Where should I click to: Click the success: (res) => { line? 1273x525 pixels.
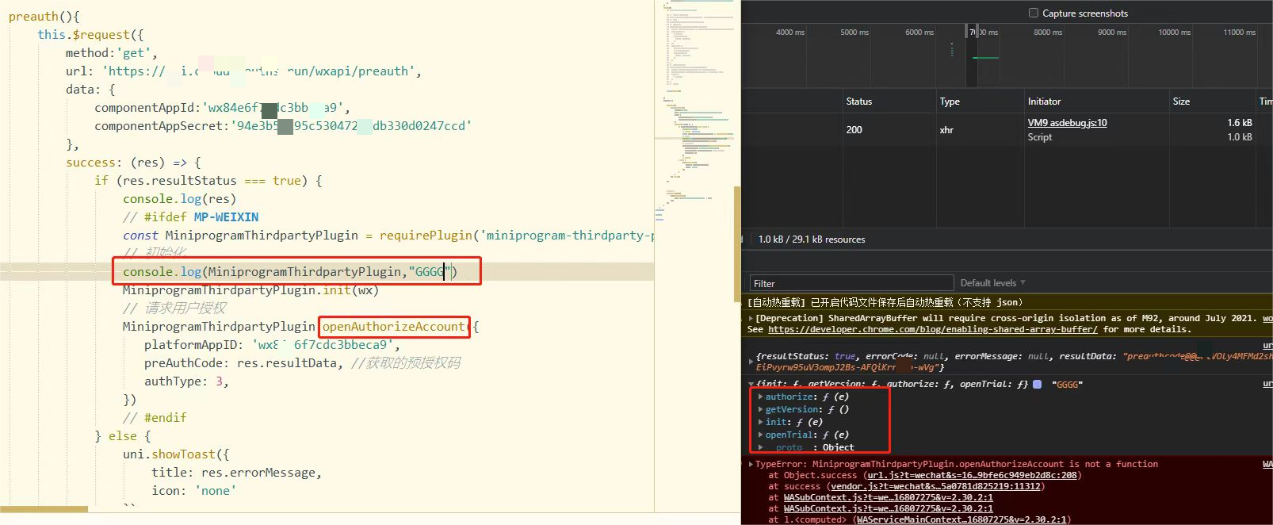(x=133, y=162)
